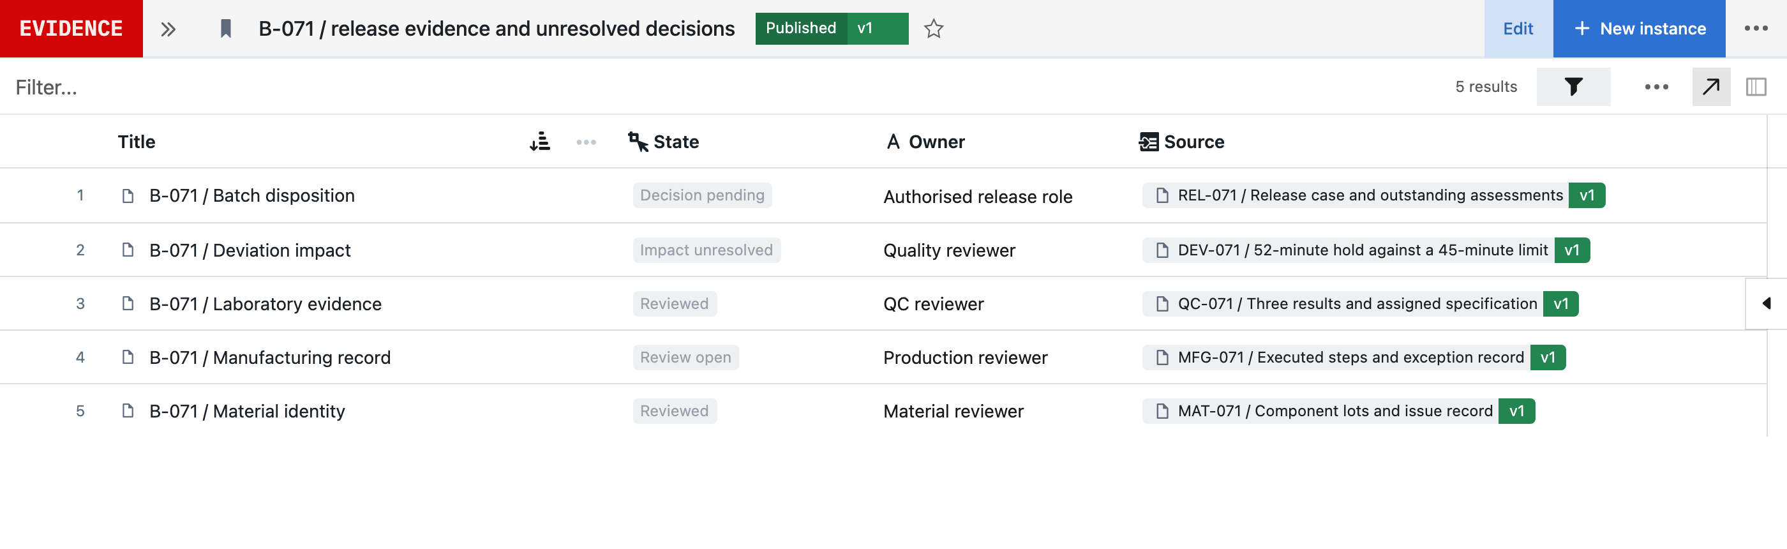1787x549 pixels.
Task: Open B-071 / Laboratory evidence row
Action: tap(265, 304)
